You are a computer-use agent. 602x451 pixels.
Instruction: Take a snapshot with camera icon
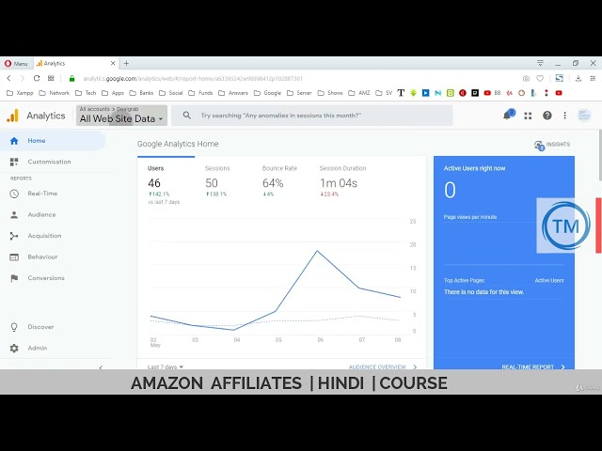coord(526,79)
